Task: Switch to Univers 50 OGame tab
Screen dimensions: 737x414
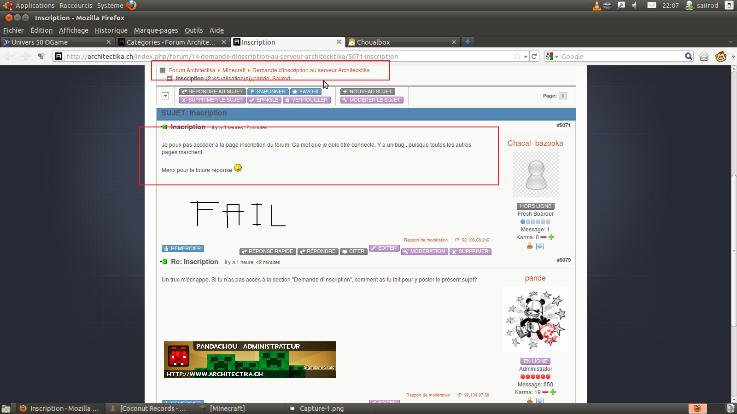Action: click(x=57, y=42)
